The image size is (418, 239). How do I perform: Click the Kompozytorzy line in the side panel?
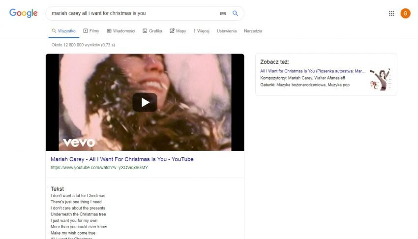(x=302, y=78)
